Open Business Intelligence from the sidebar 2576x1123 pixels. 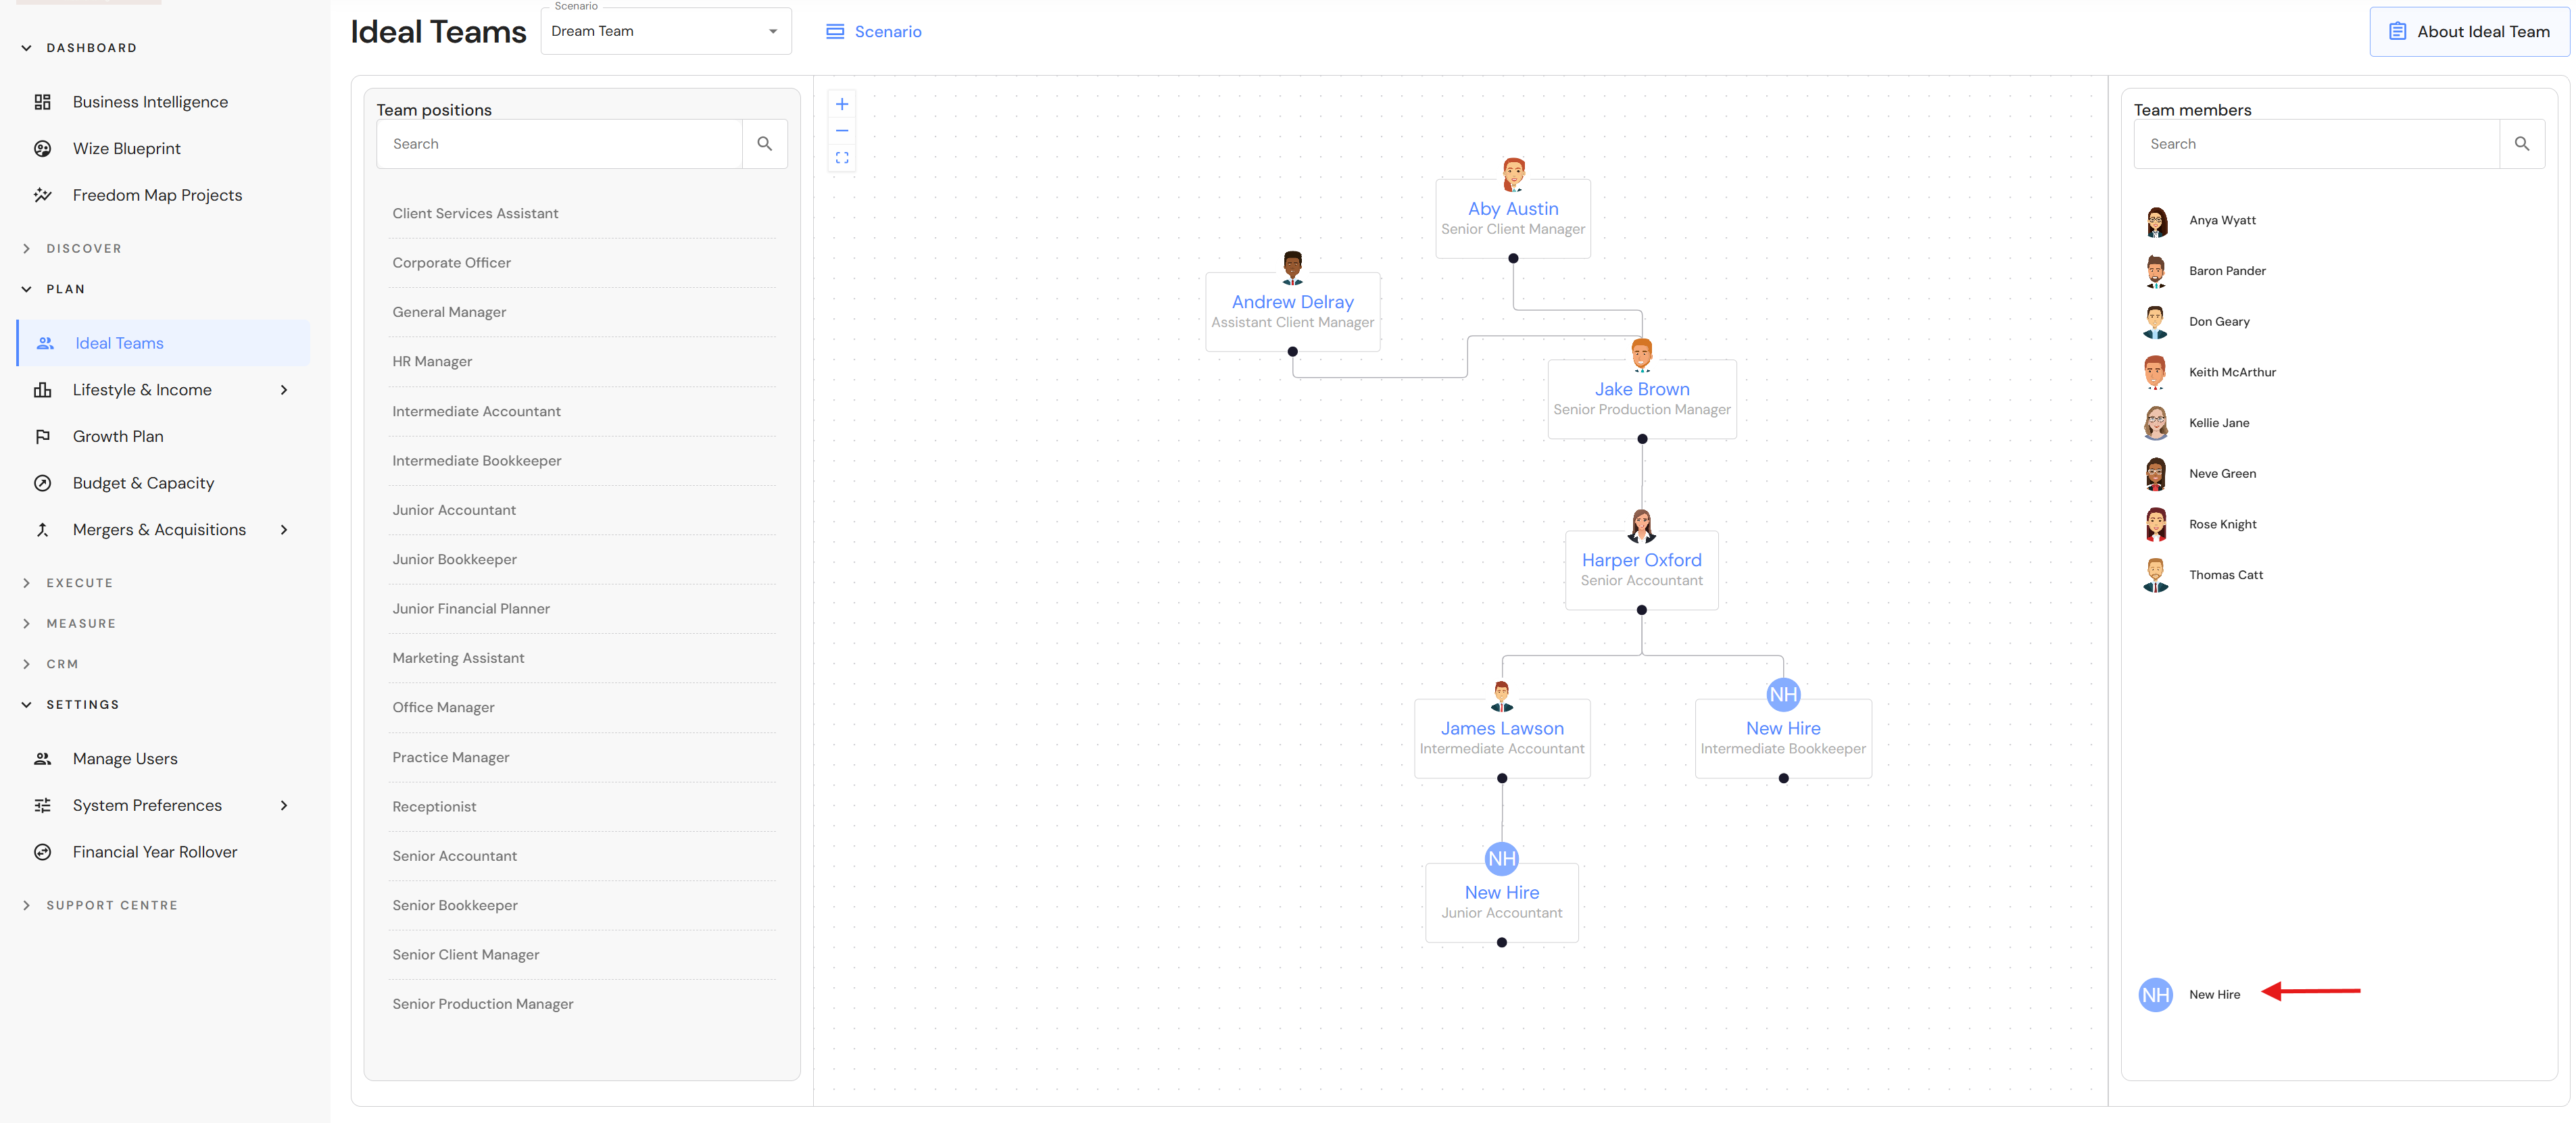pyautogui.click(x=150, y=102)
